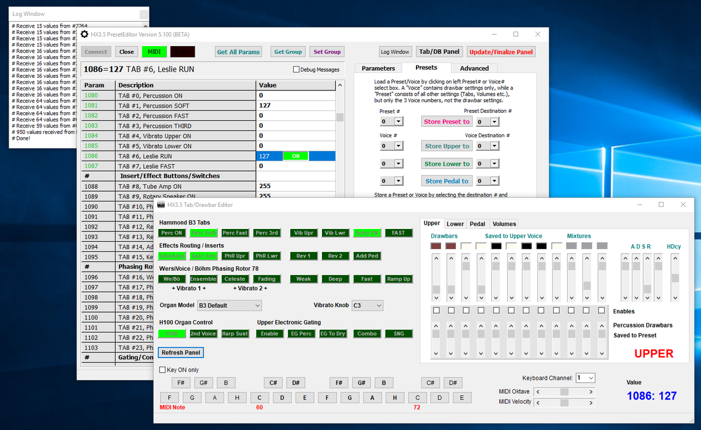701x430 pixels.
Task: Adjust the MIDI Velocity slider
Action: click(x=564, y=402)
